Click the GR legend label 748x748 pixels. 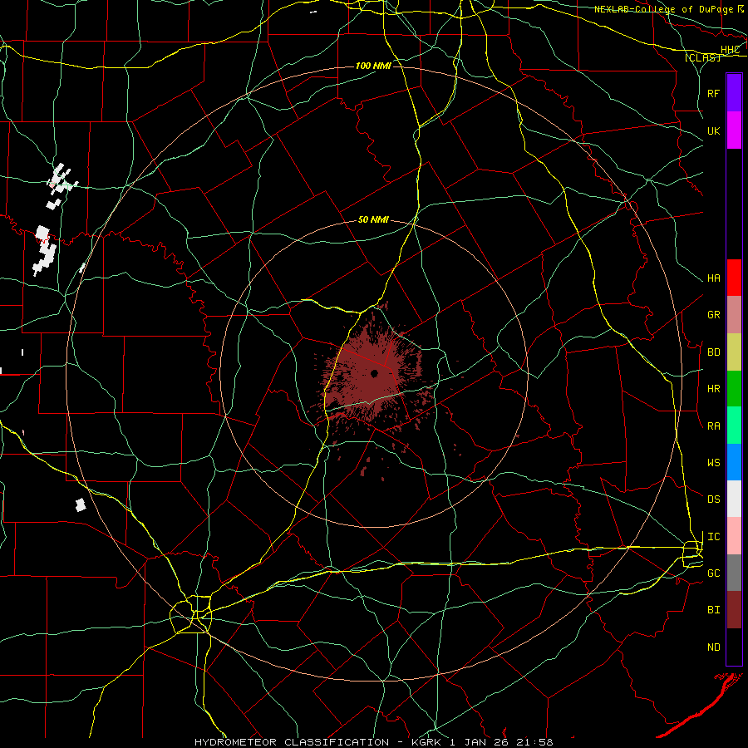[x=713, y=315]
